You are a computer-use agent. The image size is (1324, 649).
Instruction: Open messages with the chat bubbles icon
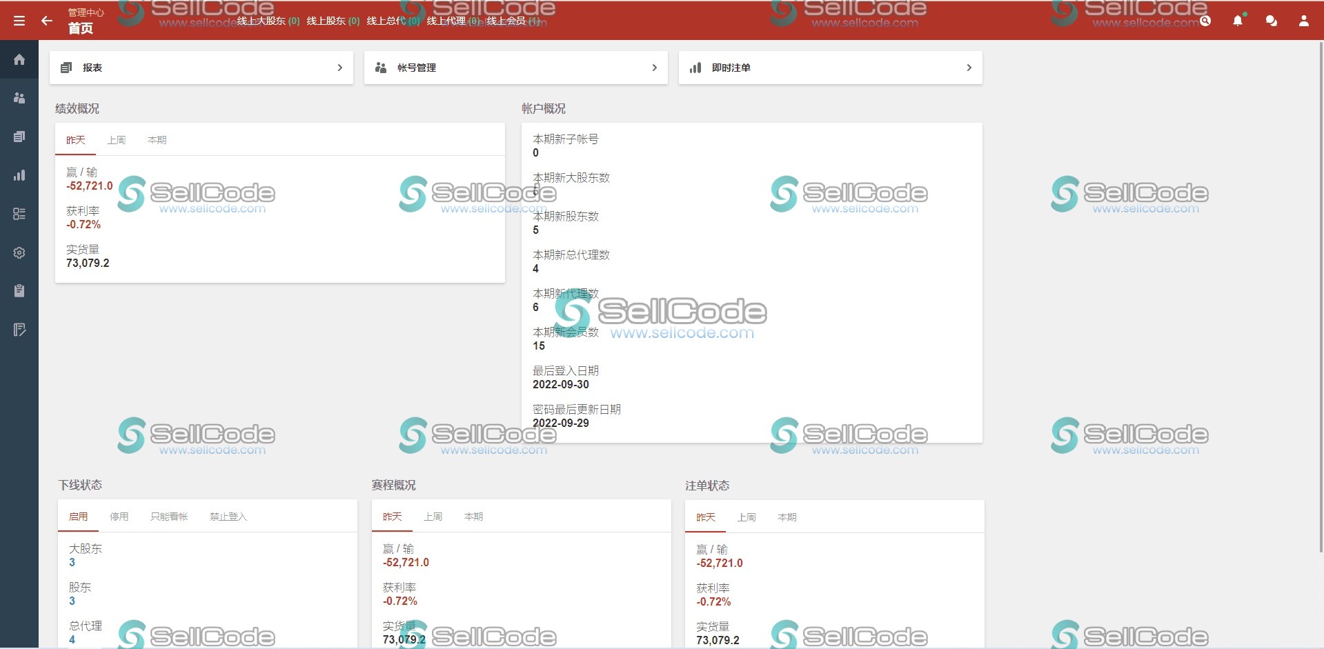point(1270,21)
